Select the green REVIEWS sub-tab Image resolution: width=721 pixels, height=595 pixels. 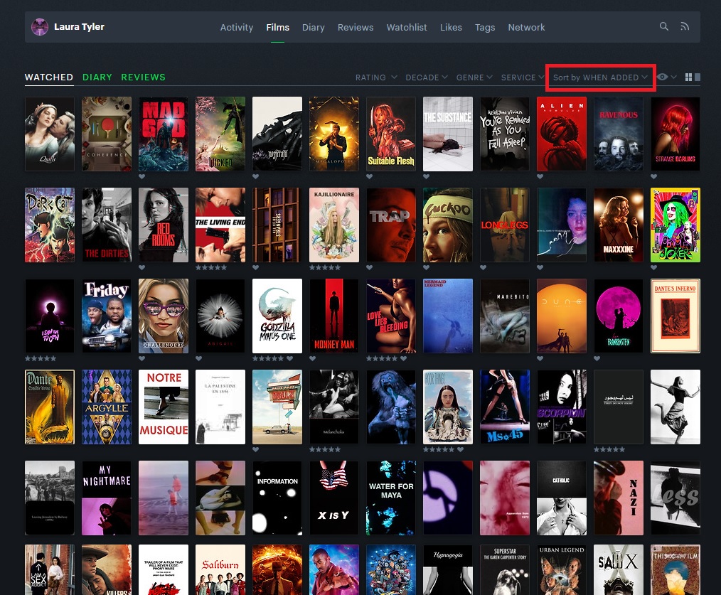point(143,77)
